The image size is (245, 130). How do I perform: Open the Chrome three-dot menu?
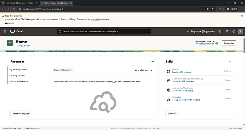pyautogui.click(x=242, y=9)
